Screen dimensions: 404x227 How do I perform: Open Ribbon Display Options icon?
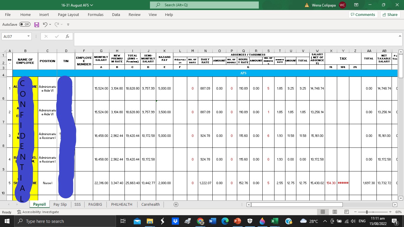click(x=356, y=5)
